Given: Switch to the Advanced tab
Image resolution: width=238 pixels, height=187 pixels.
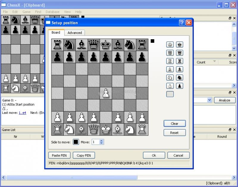Looking at the screenshot, I should tap(75, 33).
